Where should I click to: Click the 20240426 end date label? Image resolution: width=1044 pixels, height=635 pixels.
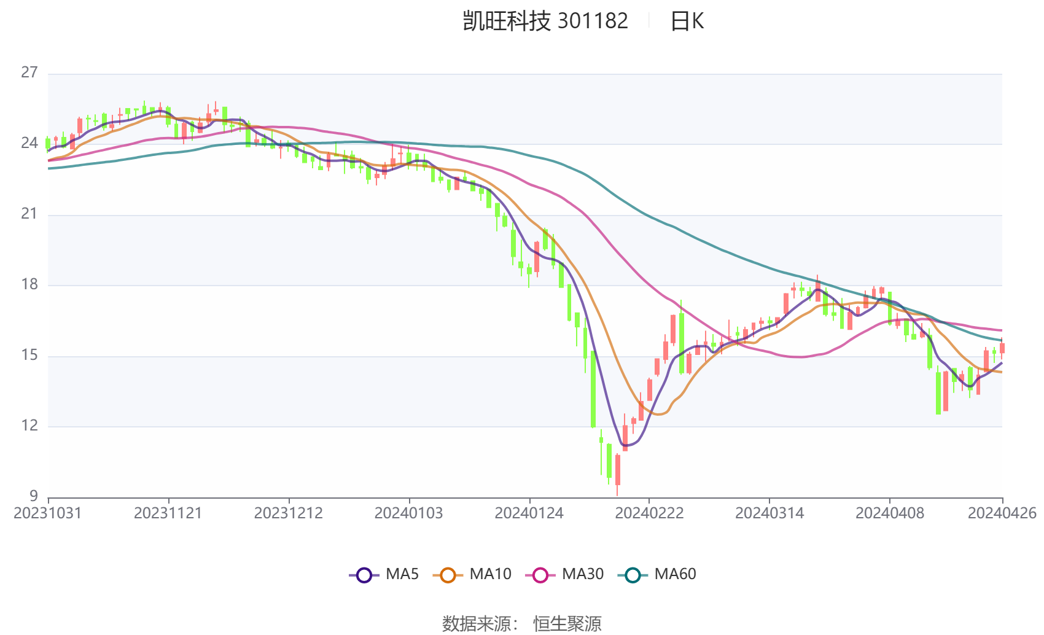pyautogui.click(x=1002, y=513)
